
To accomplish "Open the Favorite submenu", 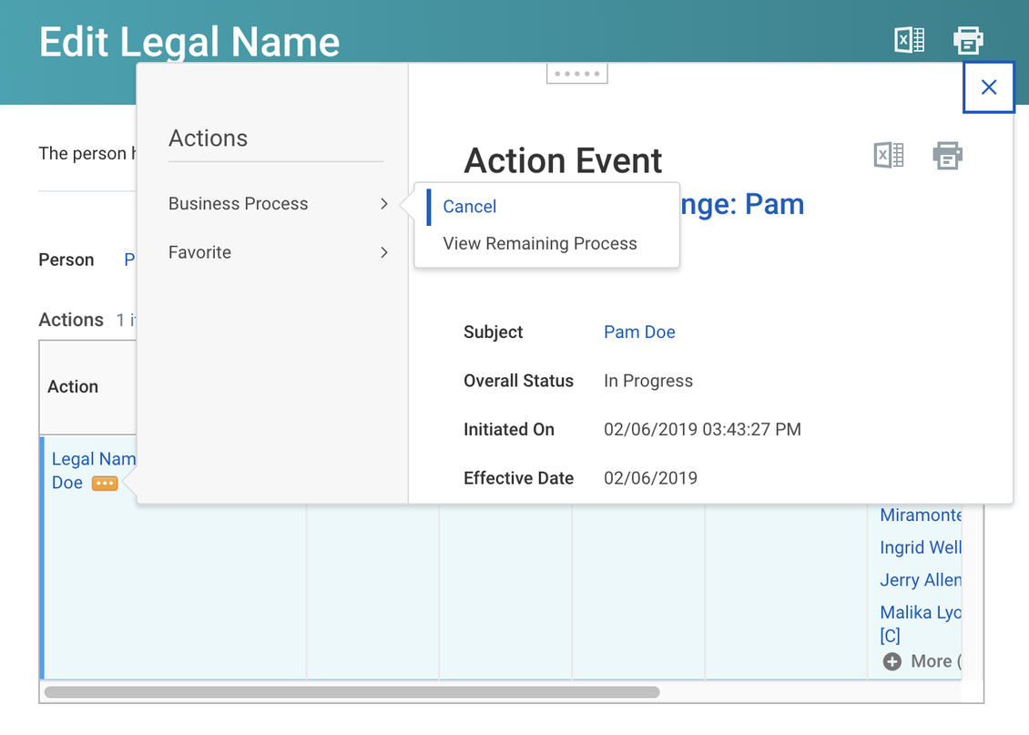I will click(x=278, y=252).
